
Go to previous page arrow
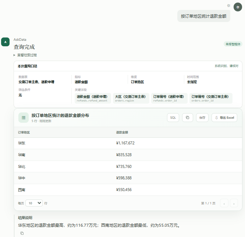pos(224,203)
